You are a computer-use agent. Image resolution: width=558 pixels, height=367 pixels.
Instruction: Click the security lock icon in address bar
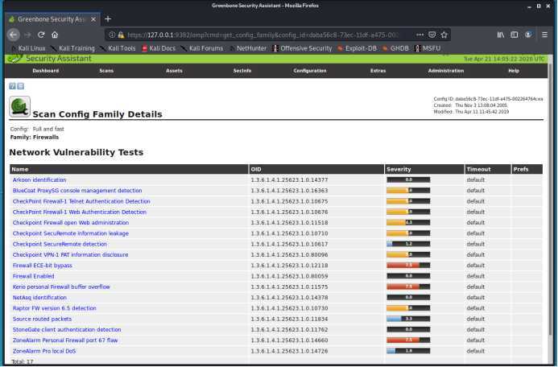point(121,35)
